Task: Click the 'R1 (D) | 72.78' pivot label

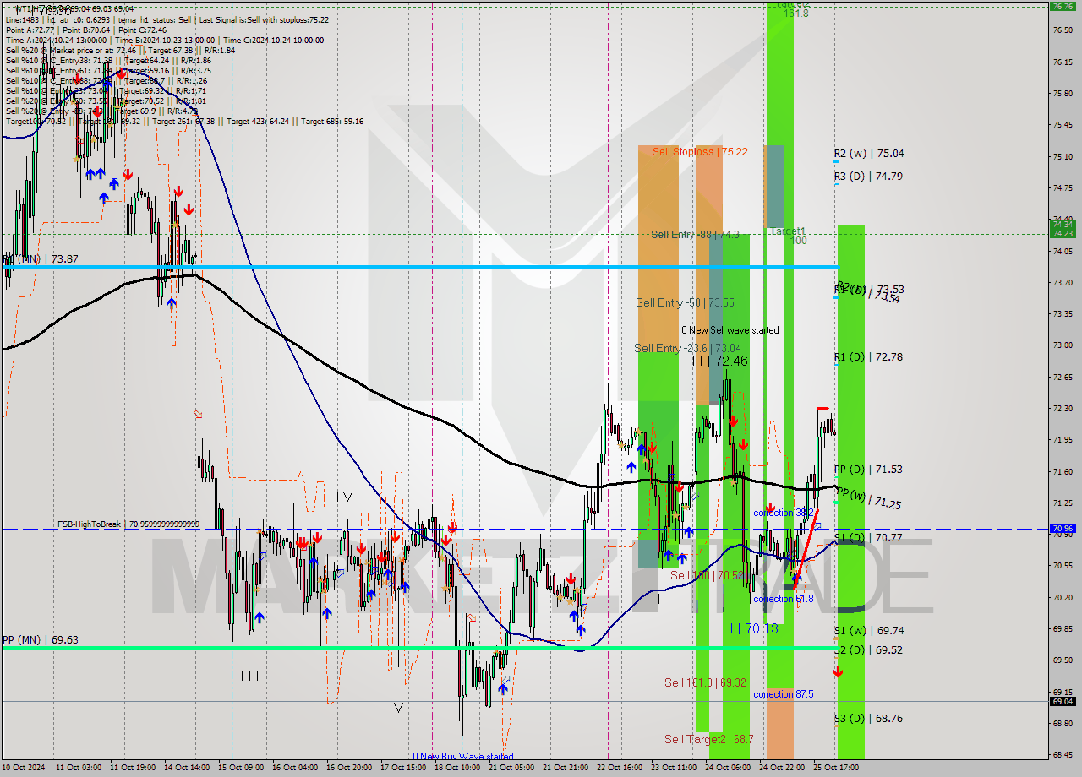Action: [868, 357]
